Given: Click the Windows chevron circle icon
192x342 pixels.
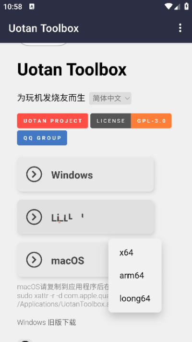Looking at the screenshot, I should tap(34, 174).
